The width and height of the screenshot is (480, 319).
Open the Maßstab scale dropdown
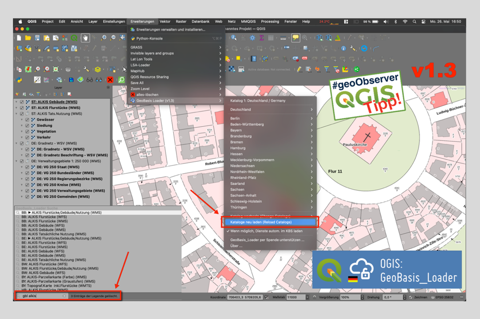tap(308, 297)
